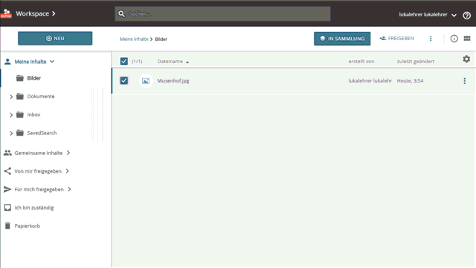The image size is (476, 268).
Task: Click the Bilder folder icon
Action: [x=20, y=78]
